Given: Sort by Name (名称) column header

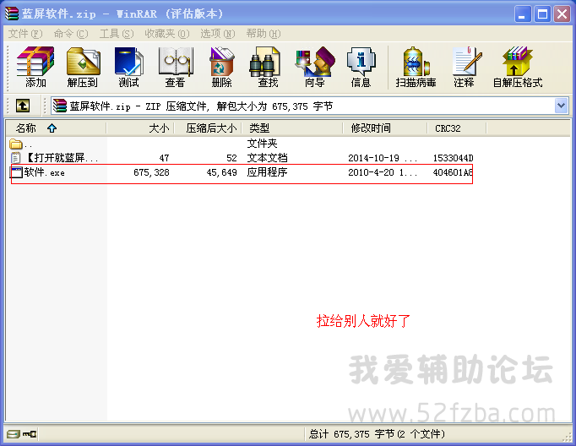Looking at the screenshot, I should (x=56, y=128).
